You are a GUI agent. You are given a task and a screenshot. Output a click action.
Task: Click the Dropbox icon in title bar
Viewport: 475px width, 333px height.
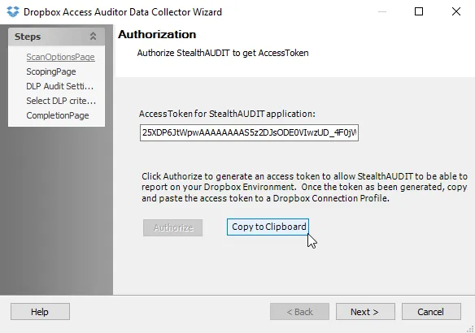pyautogui.click(x=13, y=12)
